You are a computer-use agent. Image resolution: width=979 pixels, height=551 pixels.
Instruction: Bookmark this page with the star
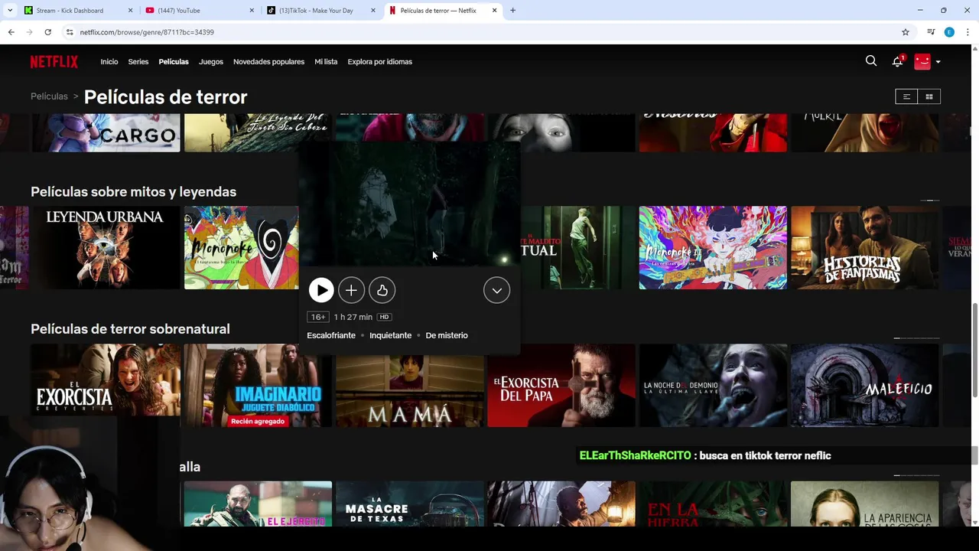coord(906,32)
